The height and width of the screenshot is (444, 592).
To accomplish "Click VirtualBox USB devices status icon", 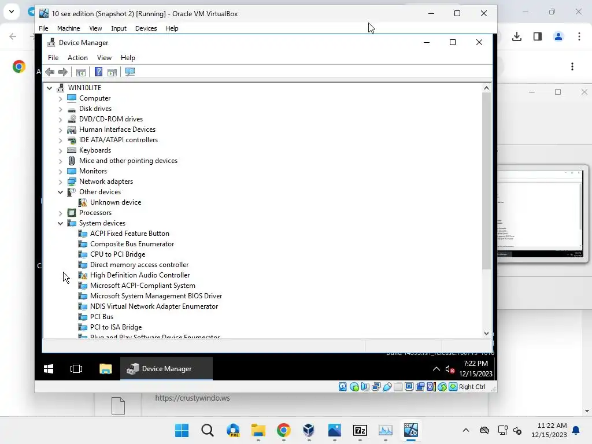I will pyautogui.click(x=387, y=387).
